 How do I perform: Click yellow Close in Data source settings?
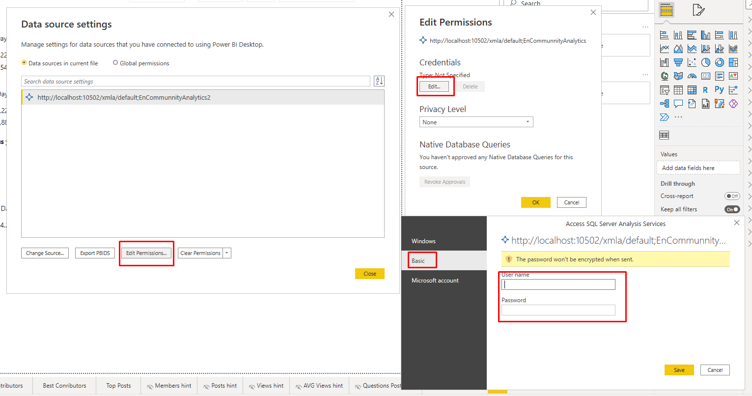pyautogui.click(x=370, y=274)
